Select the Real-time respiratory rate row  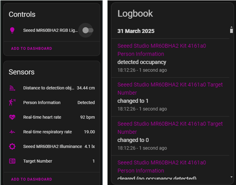[52, 132]
